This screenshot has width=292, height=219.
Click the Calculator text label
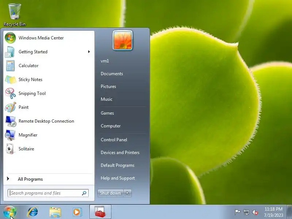coord(28,66)
